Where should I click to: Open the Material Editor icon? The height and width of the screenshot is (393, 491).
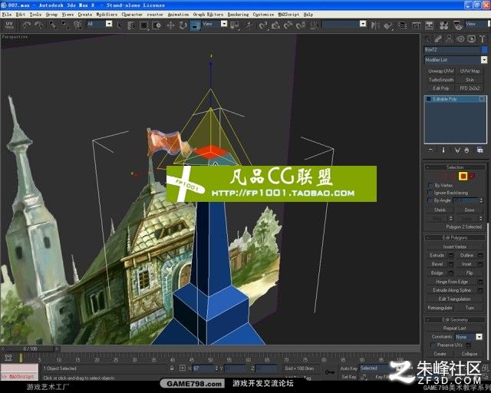point(443,25)
